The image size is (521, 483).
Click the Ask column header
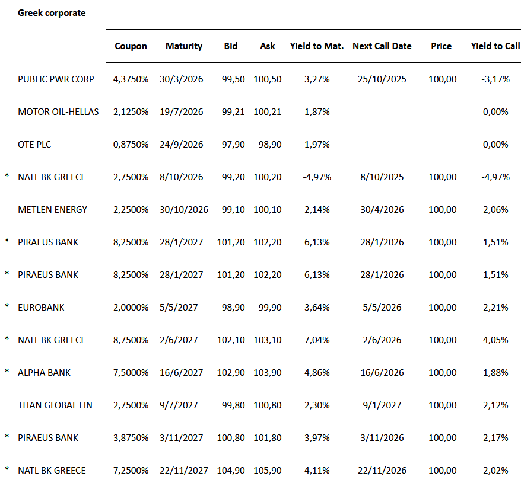[x=268, y=46]
